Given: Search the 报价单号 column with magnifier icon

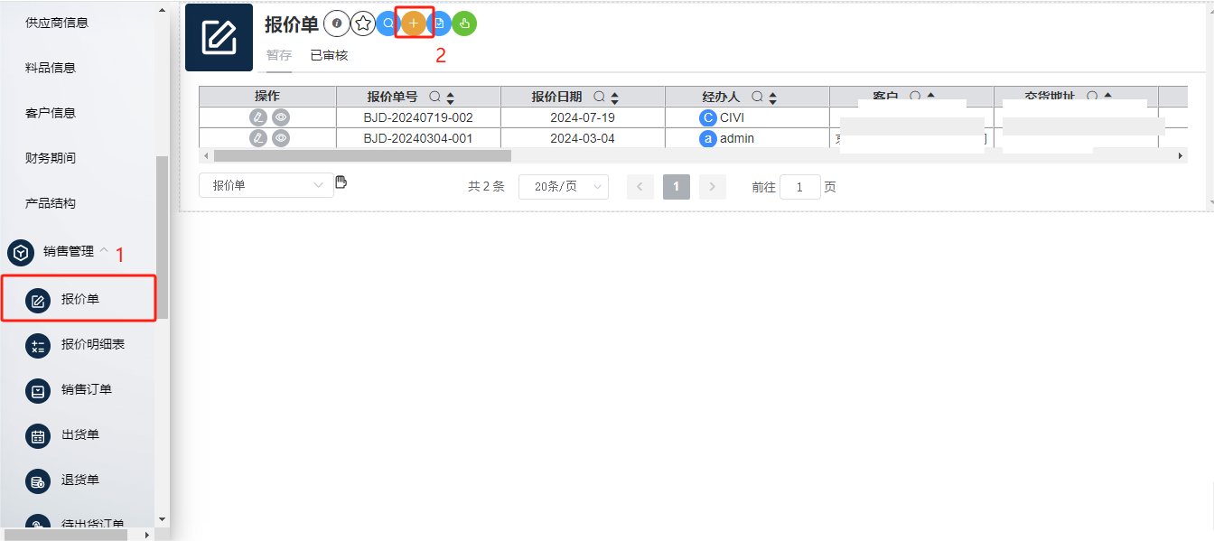Looking at the screenshot, I should tap(434, 97).
